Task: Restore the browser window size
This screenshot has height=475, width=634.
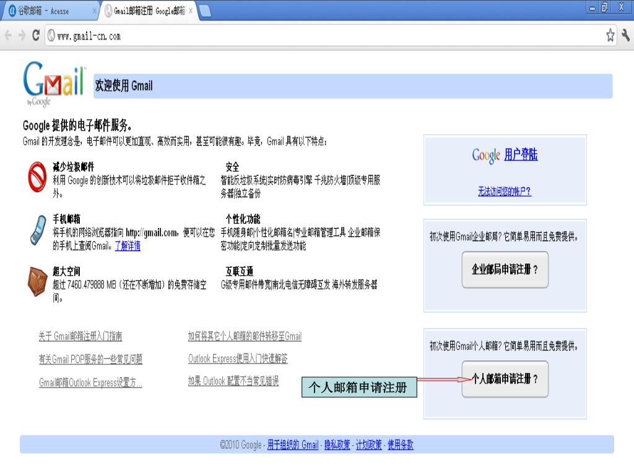Action: point(605,7)
